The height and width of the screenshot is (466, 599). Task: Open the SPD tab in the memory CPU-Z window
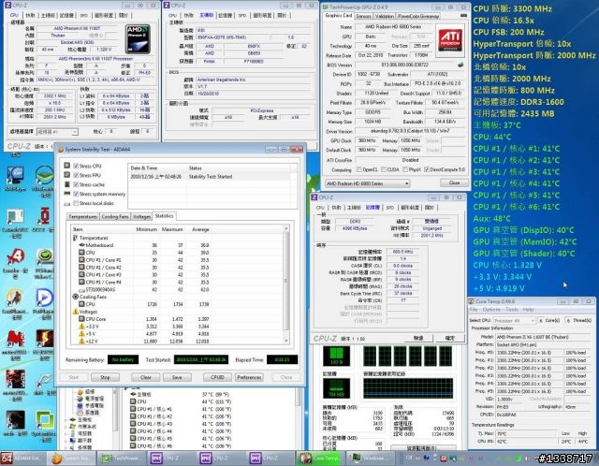389,208
